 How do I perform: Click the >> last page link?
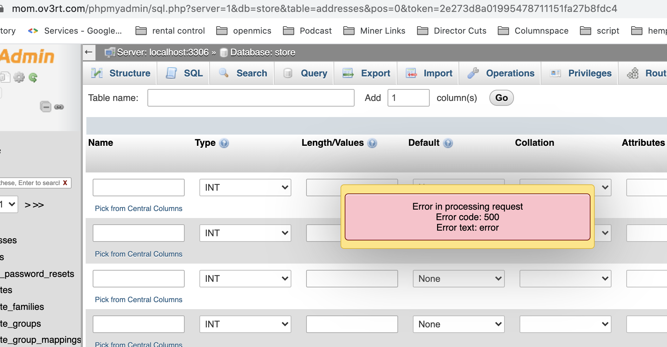(38, 205)
